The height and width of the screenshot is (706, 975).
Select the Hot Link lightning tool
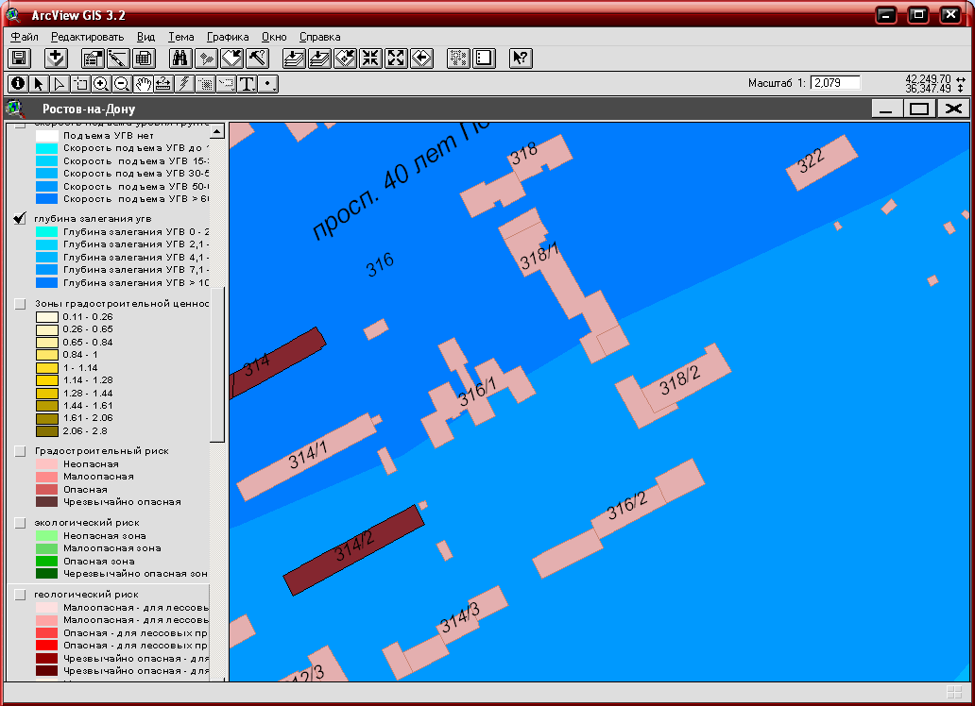[184, 83]
